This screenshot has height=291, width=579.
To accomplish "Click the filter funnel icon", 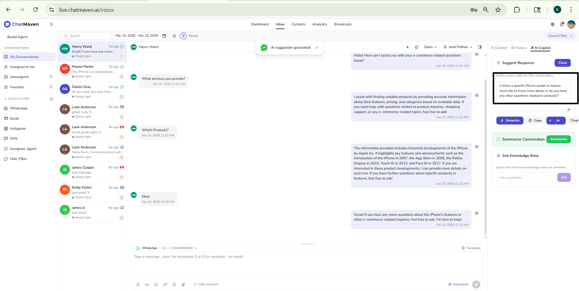I will [x=183, y=36].
